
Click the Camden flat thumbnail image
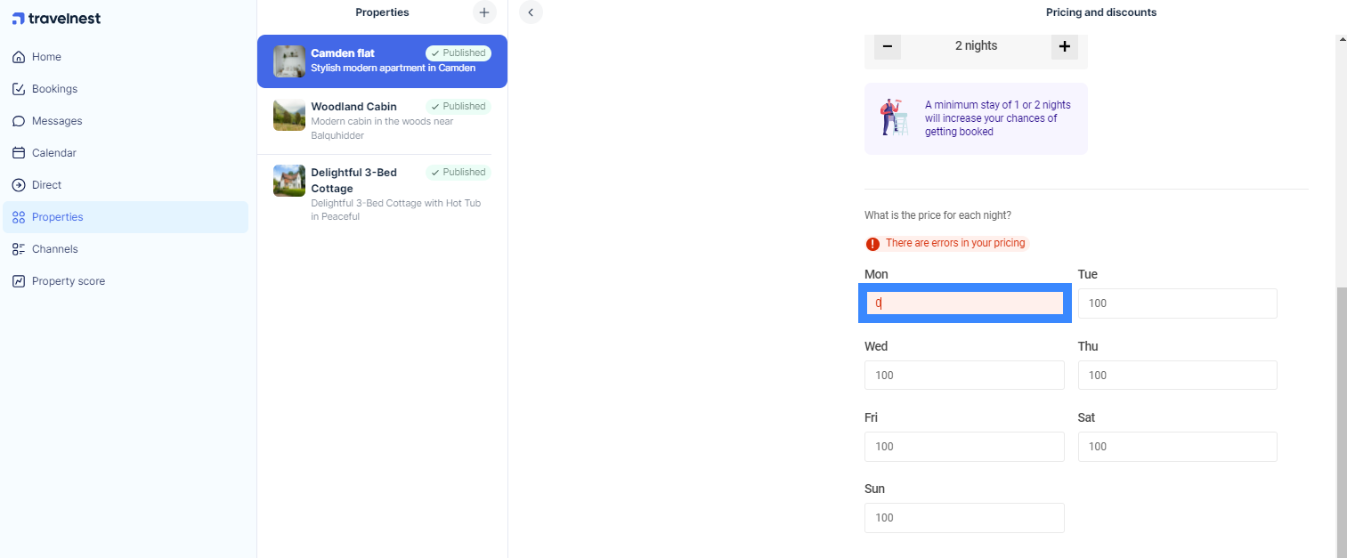[x=289, y=61]
